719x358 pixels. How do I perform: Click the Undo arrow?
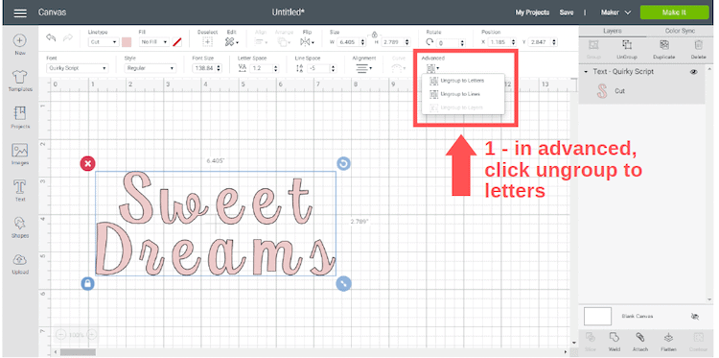51,37
